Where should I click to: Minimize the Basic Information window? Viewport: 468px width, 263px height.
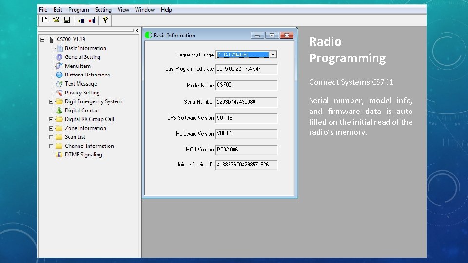coord(257,35)
